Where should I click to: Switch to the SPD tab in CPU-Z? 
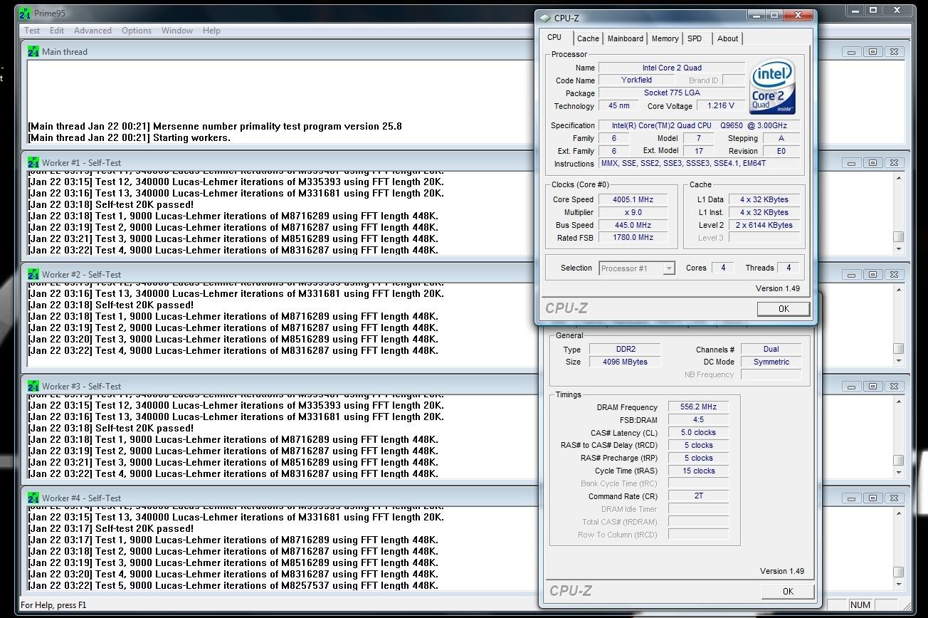point(695,38)
